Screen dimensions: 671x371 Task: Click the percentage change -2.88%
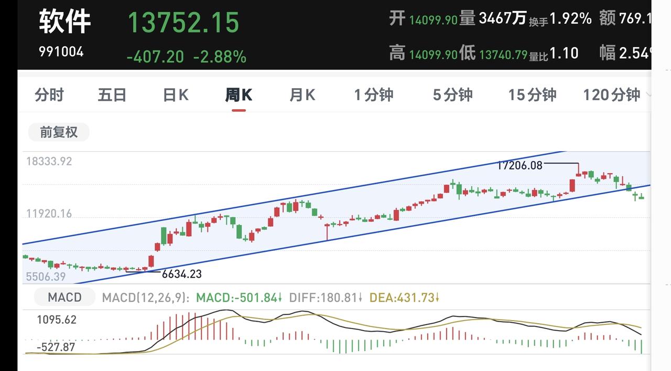pos(220,56)
